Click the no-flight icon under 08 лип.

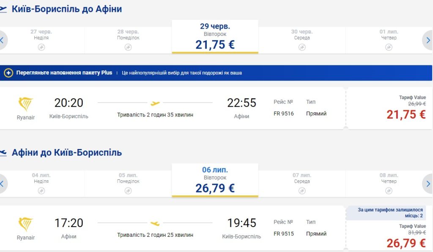pyautogui.click(x=389, y=190)
